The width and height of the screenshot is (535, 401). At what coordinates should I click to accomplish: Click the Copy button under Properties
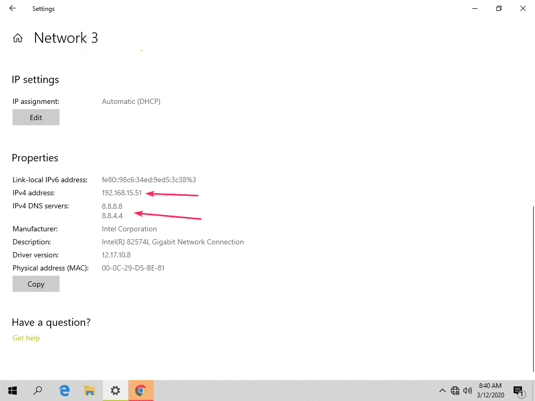point(36,284)
